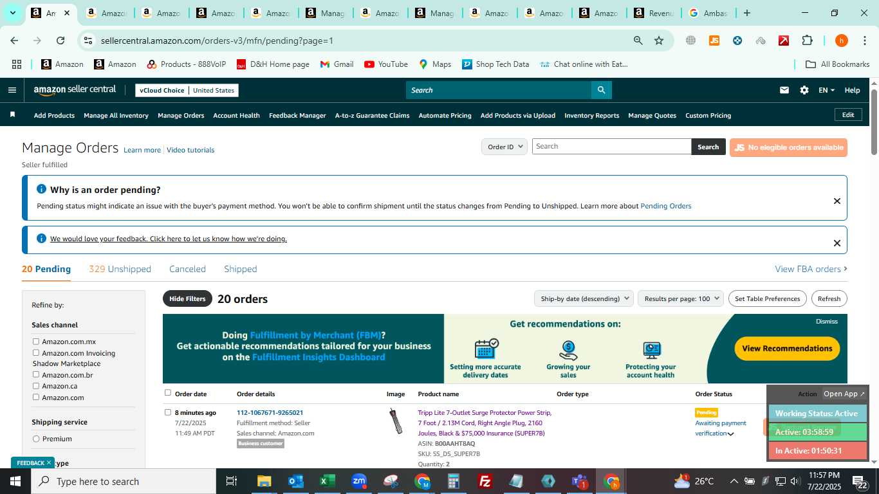The image size is (879, 494).
Task: Open the taskbar Task View icon
Action: click(232, 481)
